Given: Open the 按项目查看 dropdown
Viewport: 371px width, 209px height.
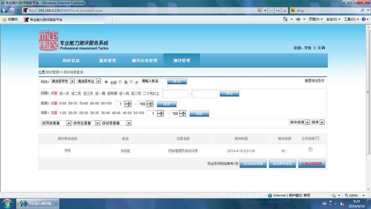Looking at the screenshot, I should 56,123.
